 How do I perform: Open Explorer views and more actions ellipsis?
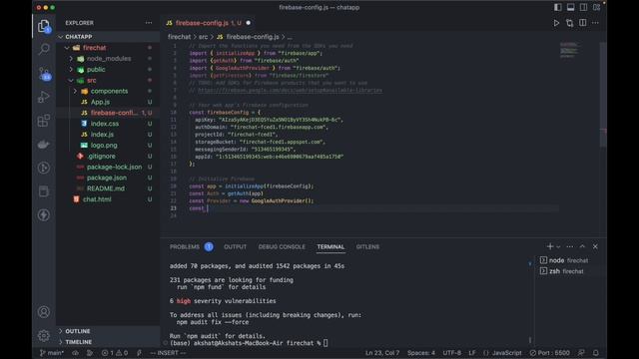[x=149, y=23]
